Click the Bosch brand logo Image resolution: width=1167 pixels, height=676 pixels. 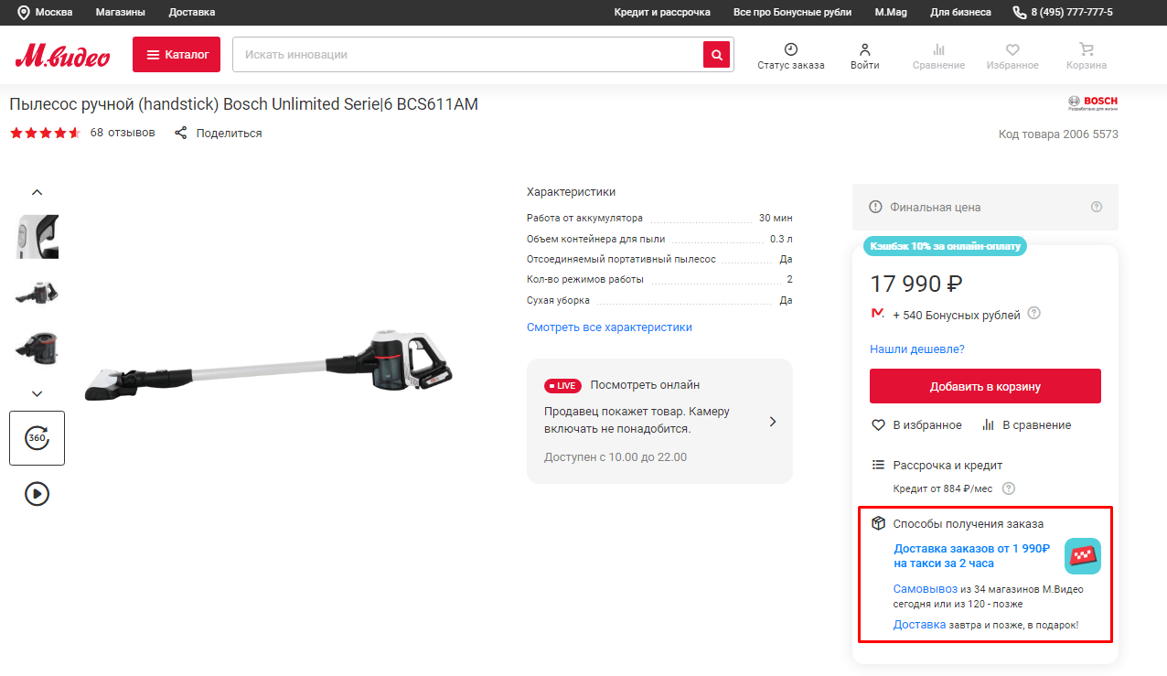(1093, 102)
